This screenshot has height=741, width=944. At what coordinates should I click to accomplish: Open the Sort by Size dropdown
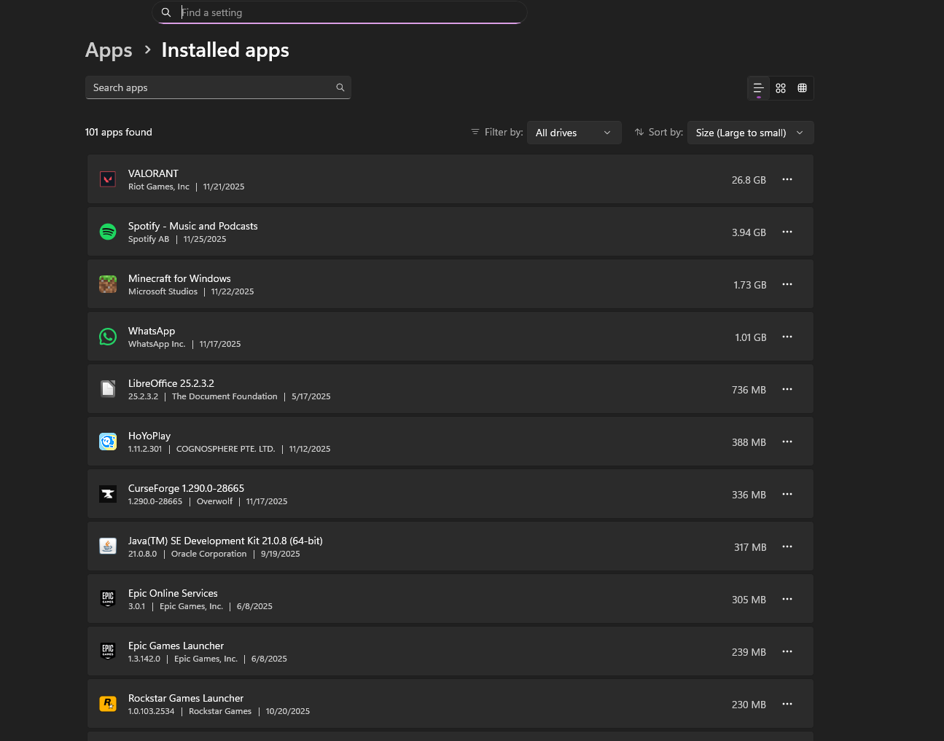(750, 133)
